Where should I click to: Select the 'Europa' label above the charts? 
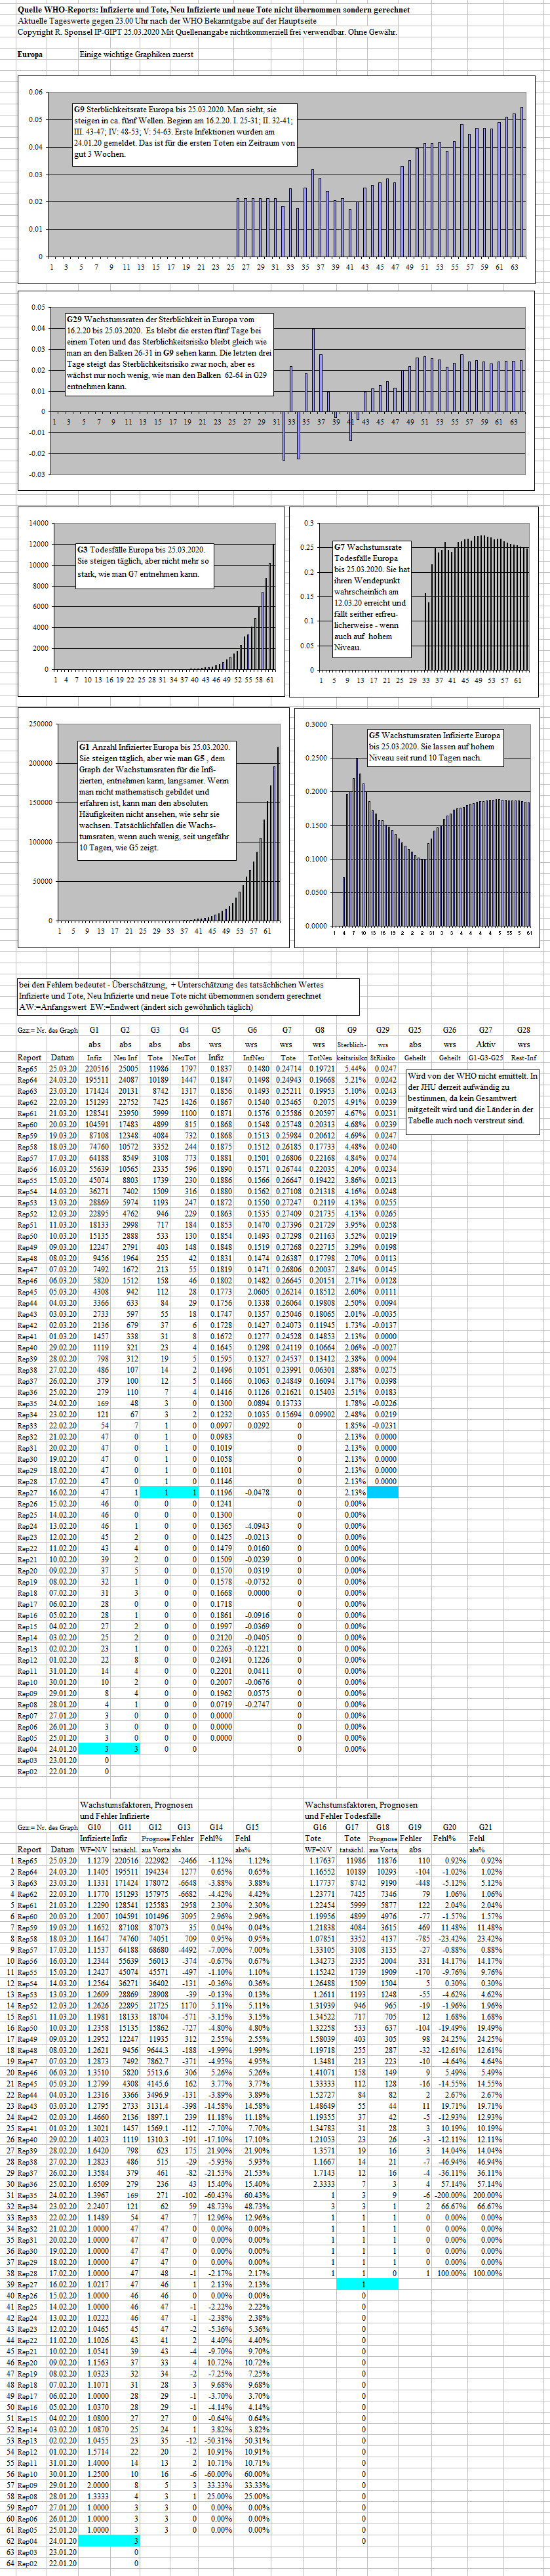click(x=30, y=54)
